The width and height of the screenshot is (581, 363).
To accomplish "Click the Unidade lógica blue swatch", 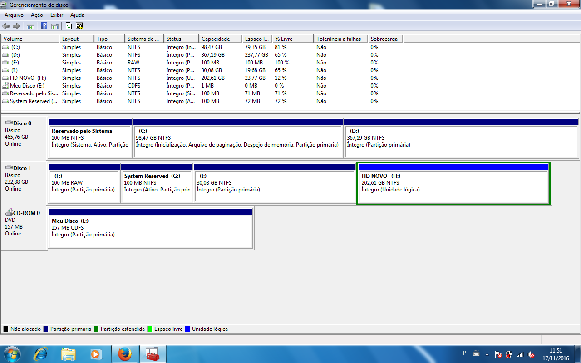I will [x=187, y=329].
